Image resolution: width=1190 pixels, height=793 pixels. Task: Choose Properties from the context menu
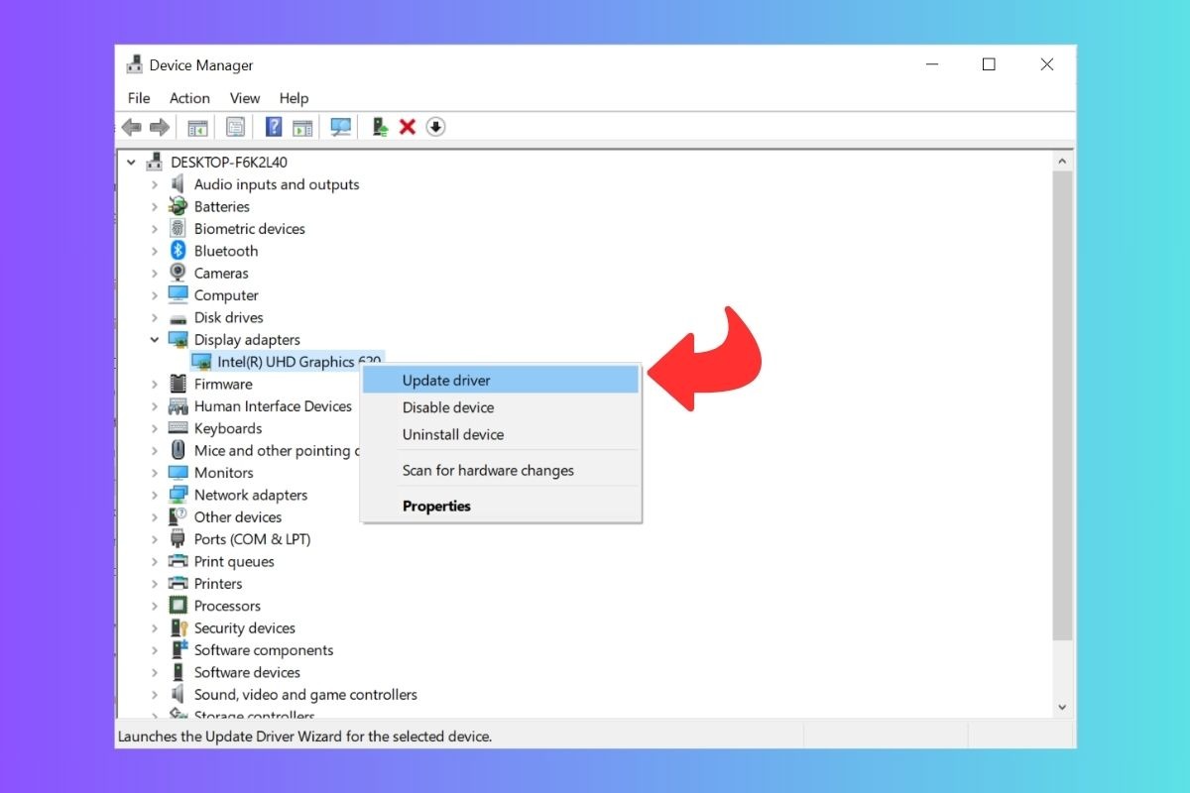point(501,506)
